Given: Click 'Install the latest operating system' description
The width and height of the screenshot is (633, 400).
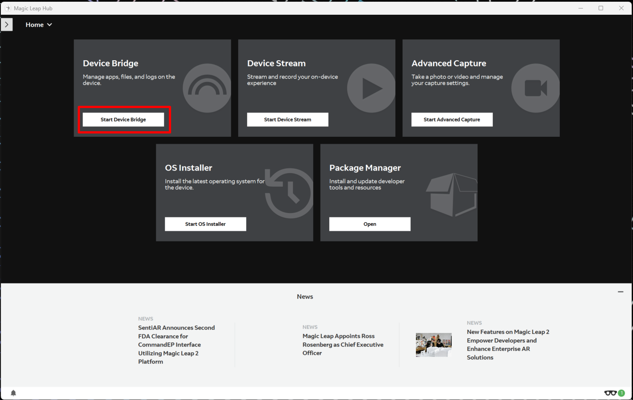Looking at the screenshot, I should tap(215, 184).
